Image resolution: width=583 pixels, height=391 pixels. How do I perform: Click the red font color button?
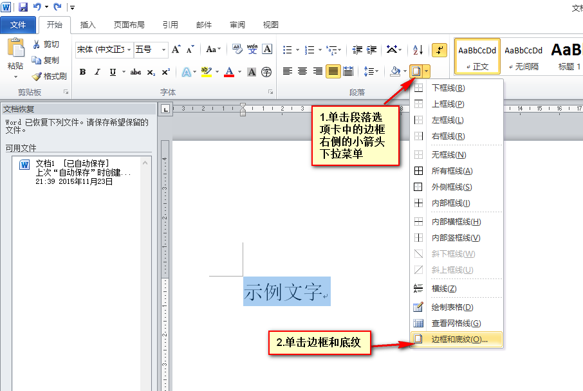pyautogui.click(x=230, y=72)
